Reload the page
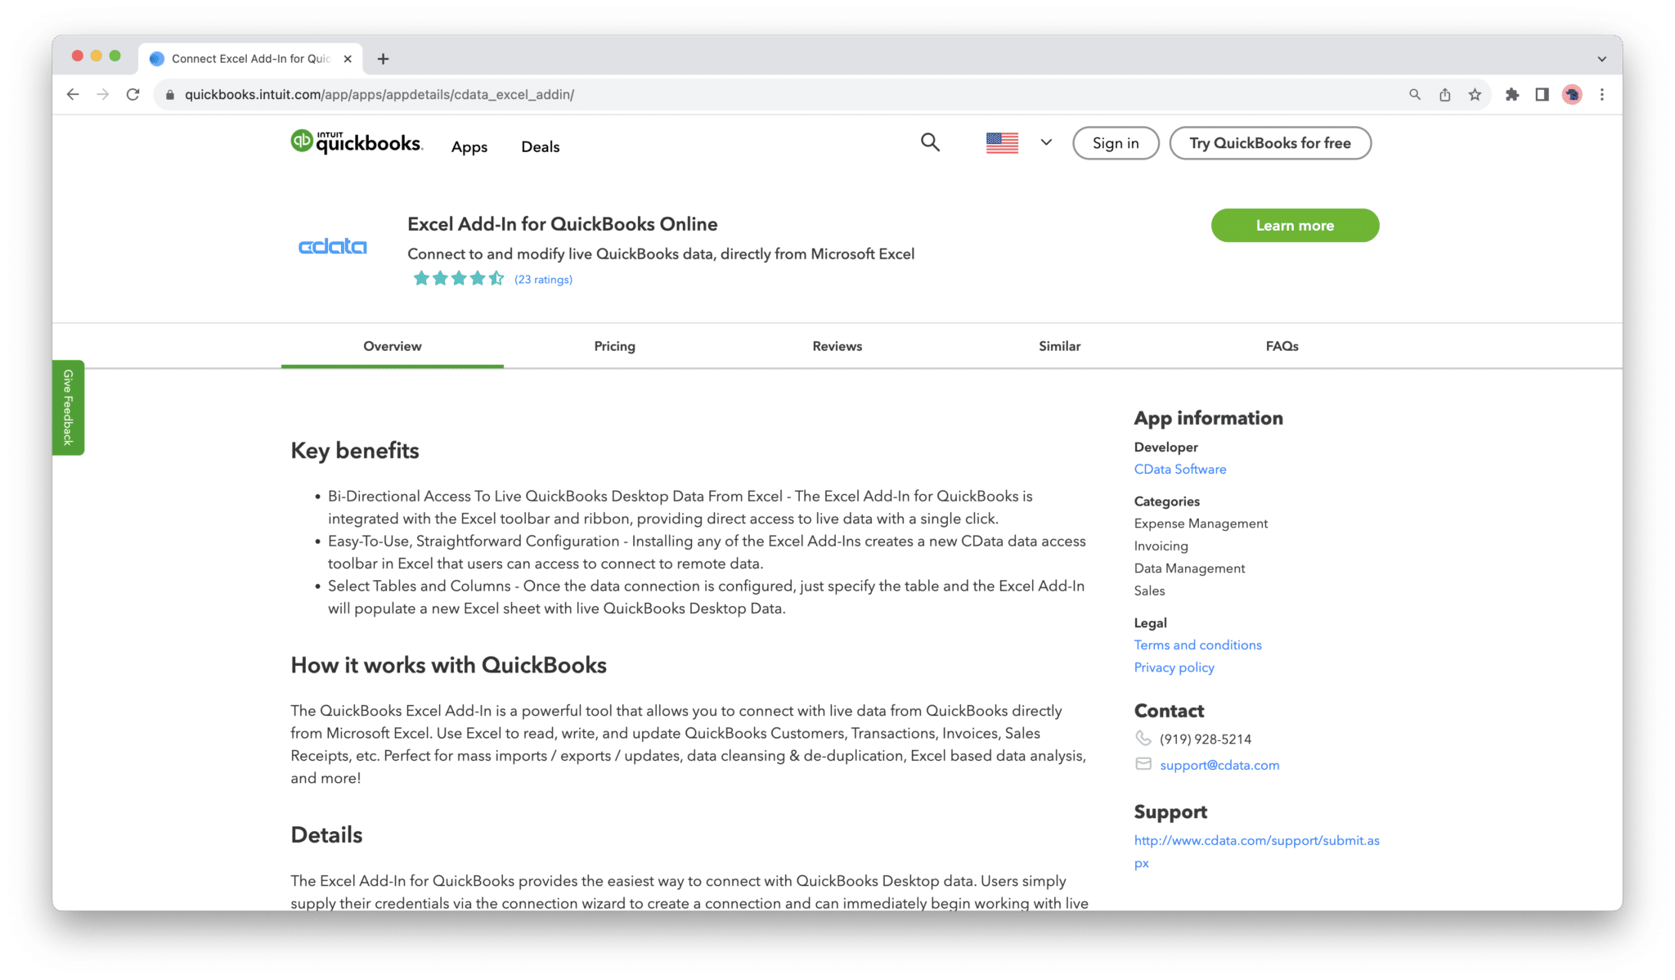The image size is (1675, 980). click(133, 95)
